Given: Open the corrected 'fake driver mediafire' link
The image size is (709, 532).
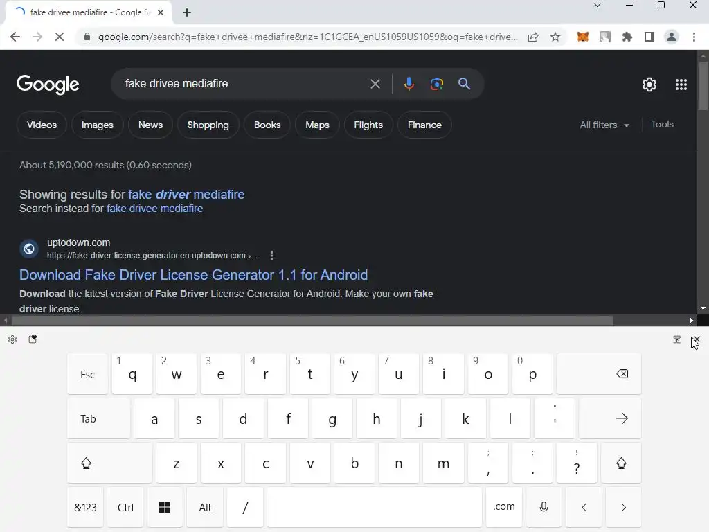Looking at the screenshot, I should [186, 195].
